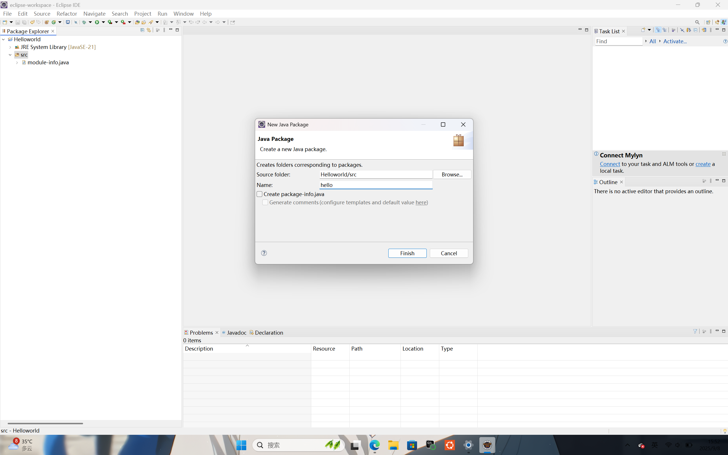Click Finish to create the package
The height and width of the screenshot is (455, 728).
(407, 253)
